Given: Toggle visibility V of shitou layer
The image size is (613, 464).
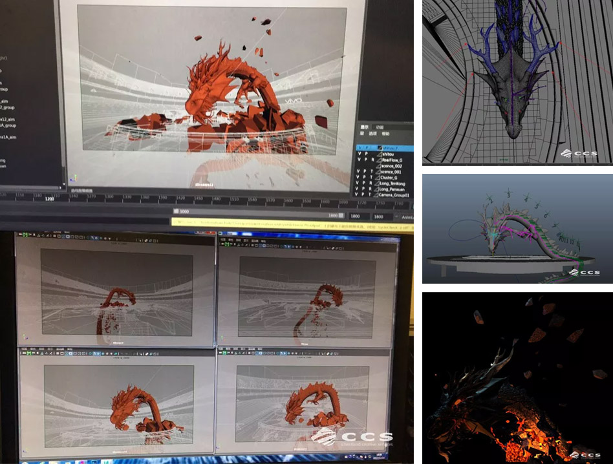Looking at the screenshot, I should click(x=360, y=154).
